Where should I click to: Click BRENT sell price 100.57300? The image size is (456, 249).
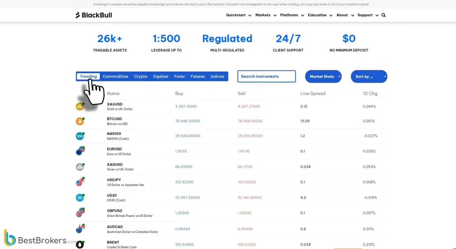(247, 245)
